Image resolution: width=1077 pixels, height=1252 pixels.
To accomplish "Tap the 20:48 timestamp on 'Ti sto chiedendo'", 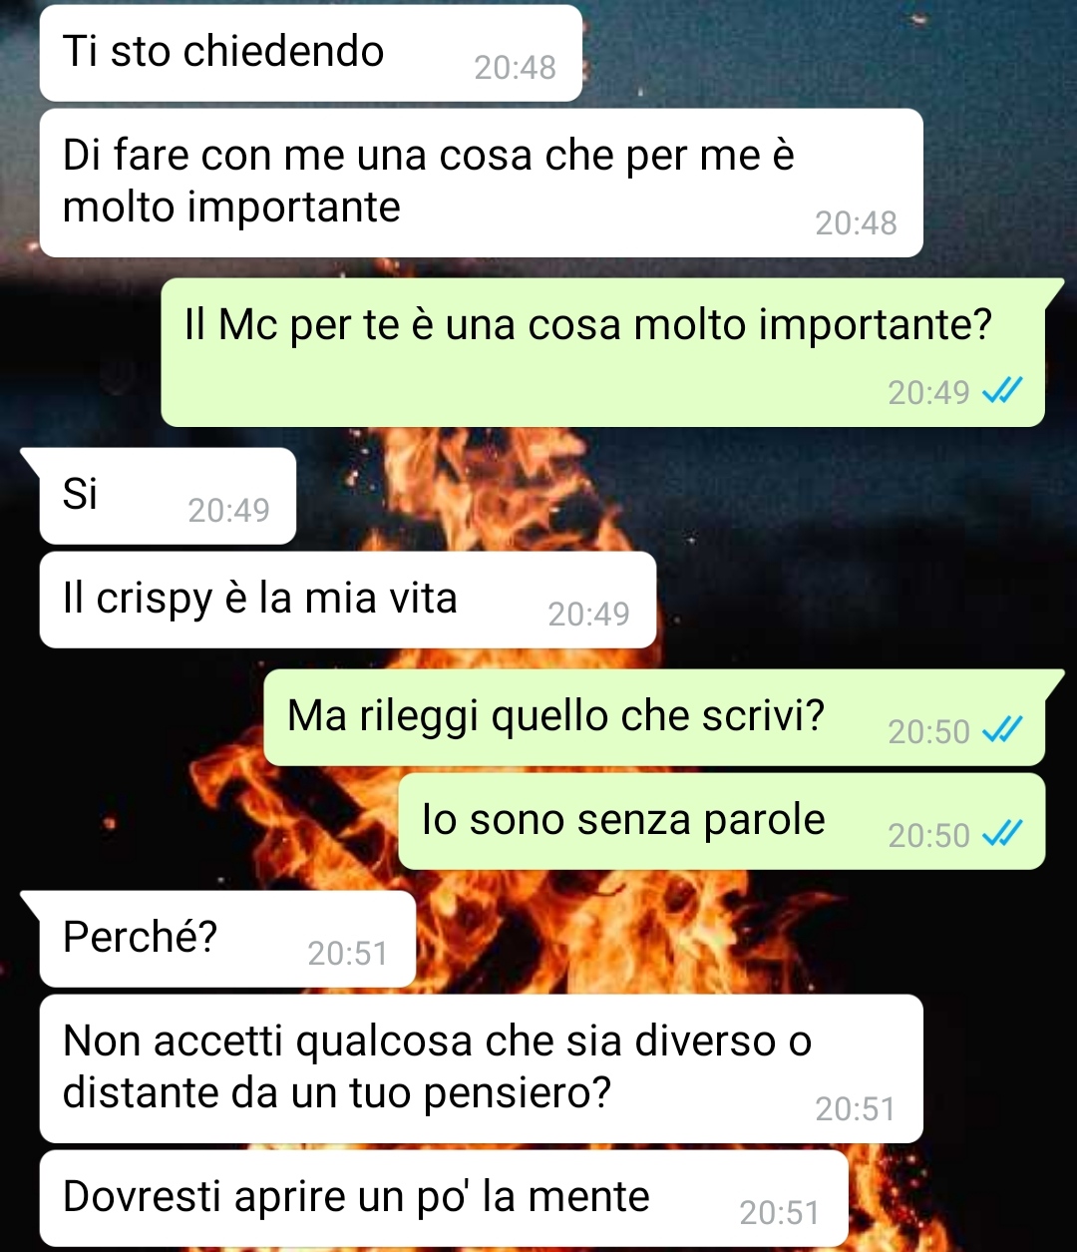I will [x=515, y=68].
